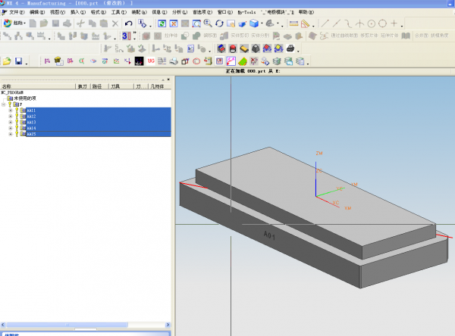455x336 pixels.
Task: Open the 视图 (View) menu
Action: [58, 12]
